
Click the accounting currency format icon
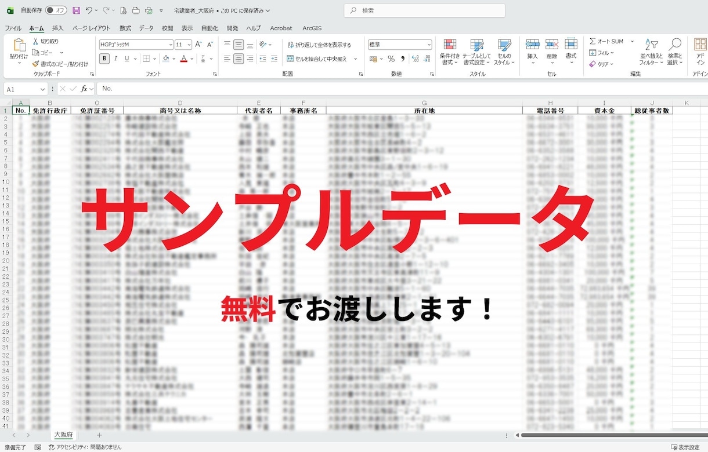click(x=373, y=59)
